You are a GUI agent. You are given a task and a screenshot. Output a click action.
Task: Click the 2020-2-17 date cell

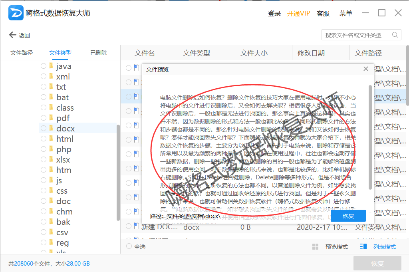322,227
